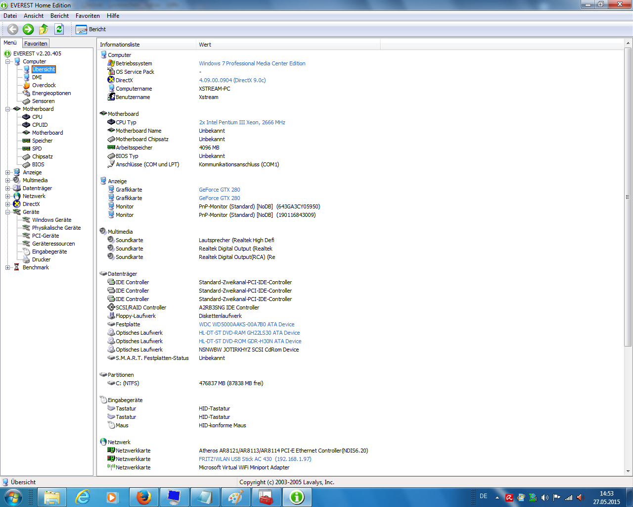Select the Windows Geräte tree item

click(x=51, y=220)
